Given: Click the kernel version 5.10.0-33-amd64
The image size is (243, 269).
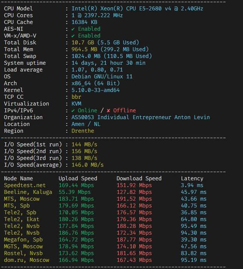Looking at the screenshot, I should point(95,90).
